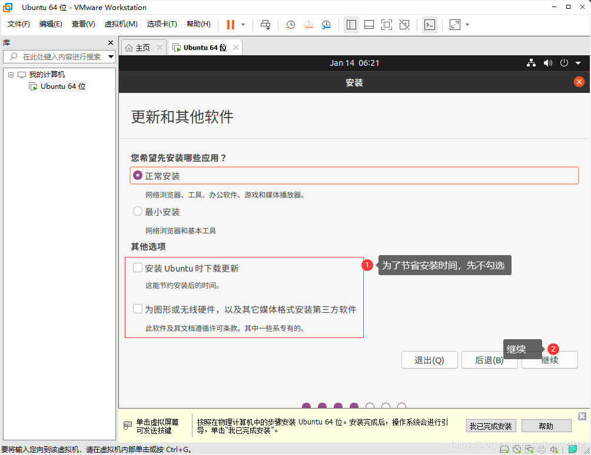
Task: Click the Ubuntu power icon
Action: [x=564, y=63]
